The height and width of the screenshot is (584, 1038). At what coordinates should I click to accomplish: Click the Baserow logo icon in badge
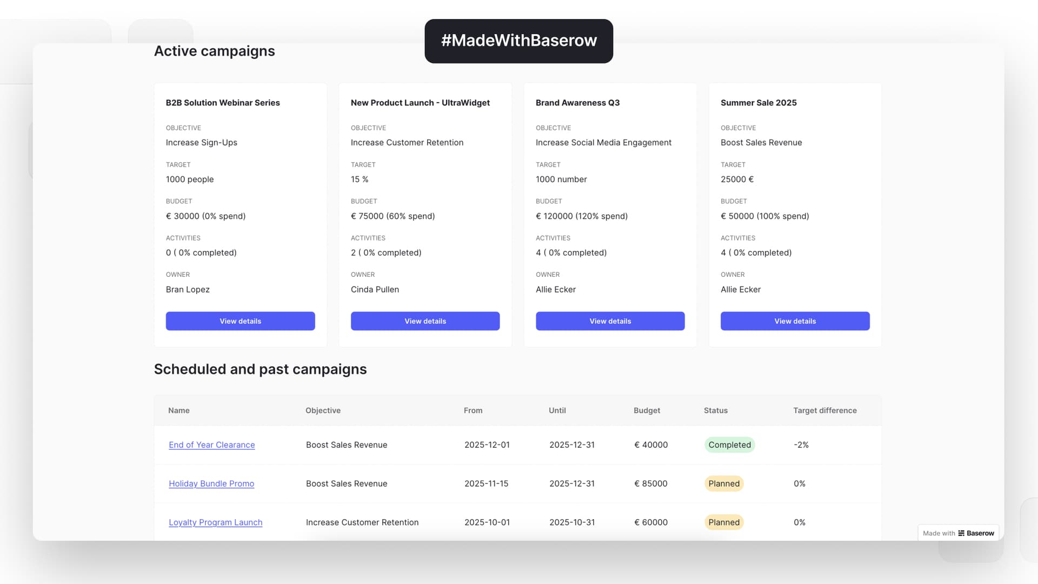[x=961, y=533]
